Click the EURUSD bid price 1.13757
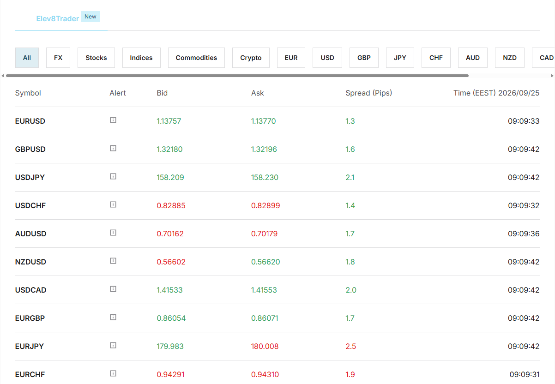The image size is (555, 384). pyautogui.click(x=169, y=121)
